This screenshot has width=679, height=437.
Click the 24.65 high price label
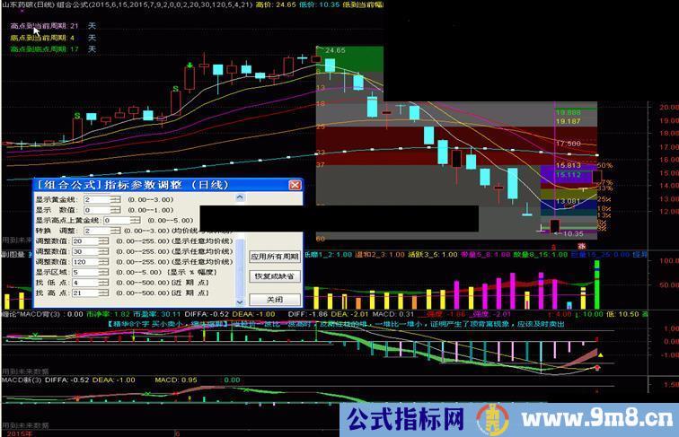[335, 50]
